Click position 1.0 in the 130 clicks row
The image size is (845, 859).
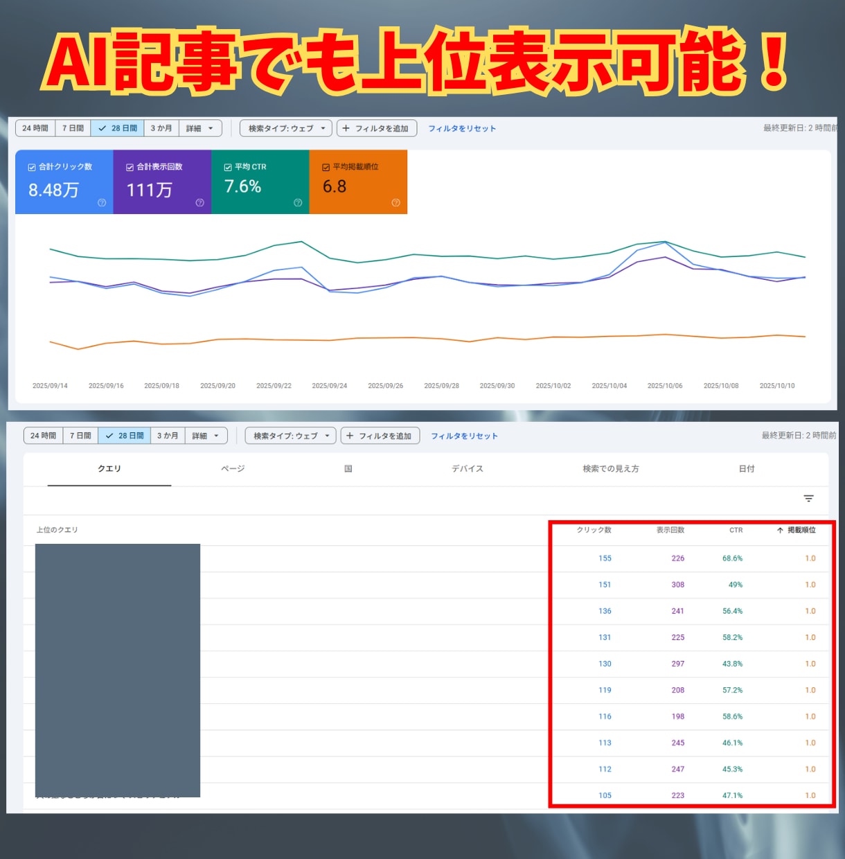coord(810,664)
